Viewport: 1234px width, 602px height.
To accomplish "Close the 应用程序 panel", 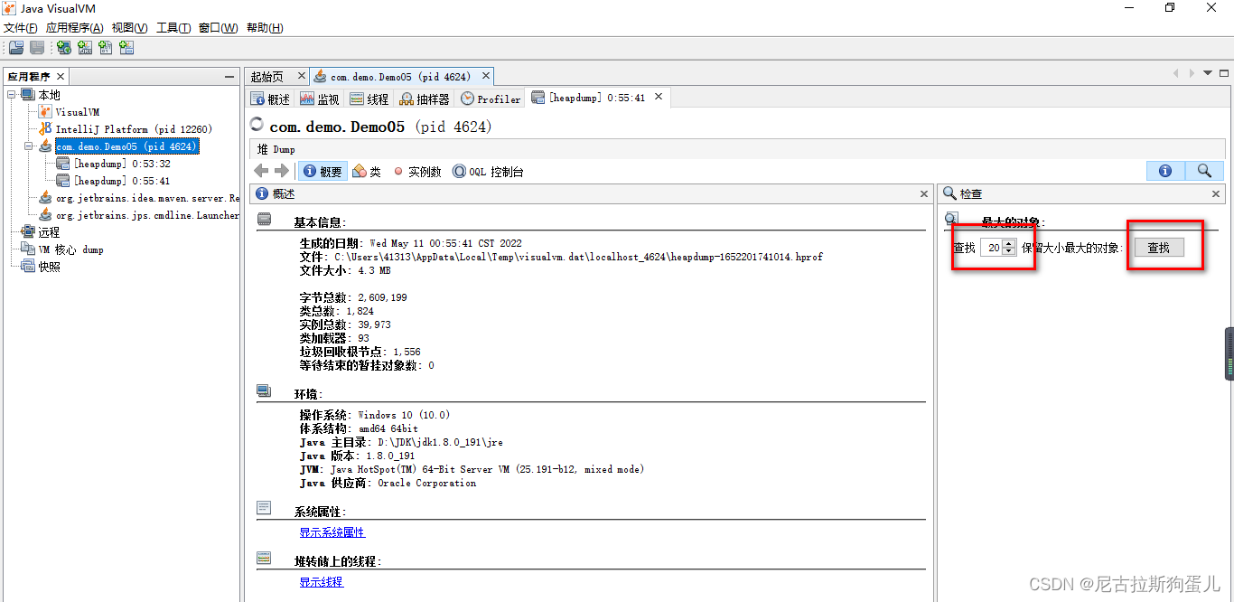I will point(61,77).
